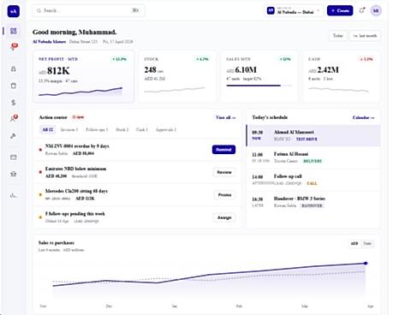Focus the Search input field

[88, 11]
